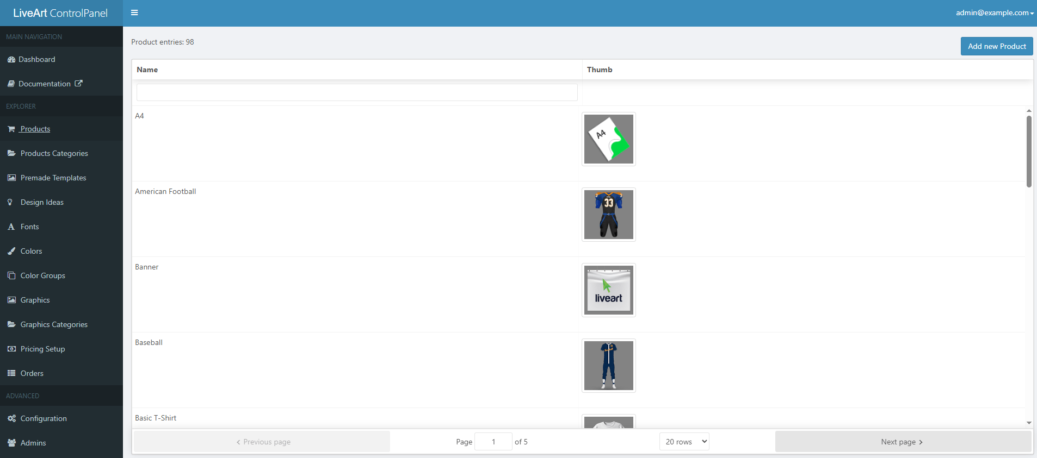1037x458 pixels.
Task: Click the scrollbar up arrow
Action: point(1029,111)
